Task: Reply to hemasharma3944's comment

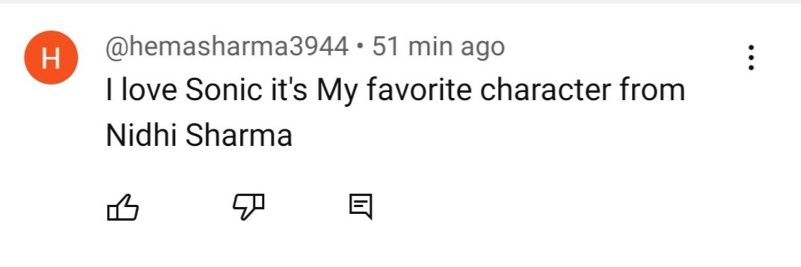Action: [360, 207]
